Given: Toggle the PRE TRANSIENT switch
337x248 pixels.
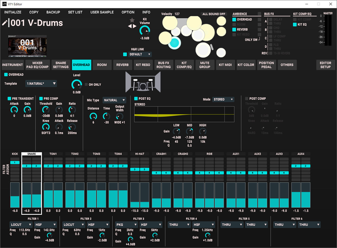Looking at the screenshot, I should [x=9, y=99].
